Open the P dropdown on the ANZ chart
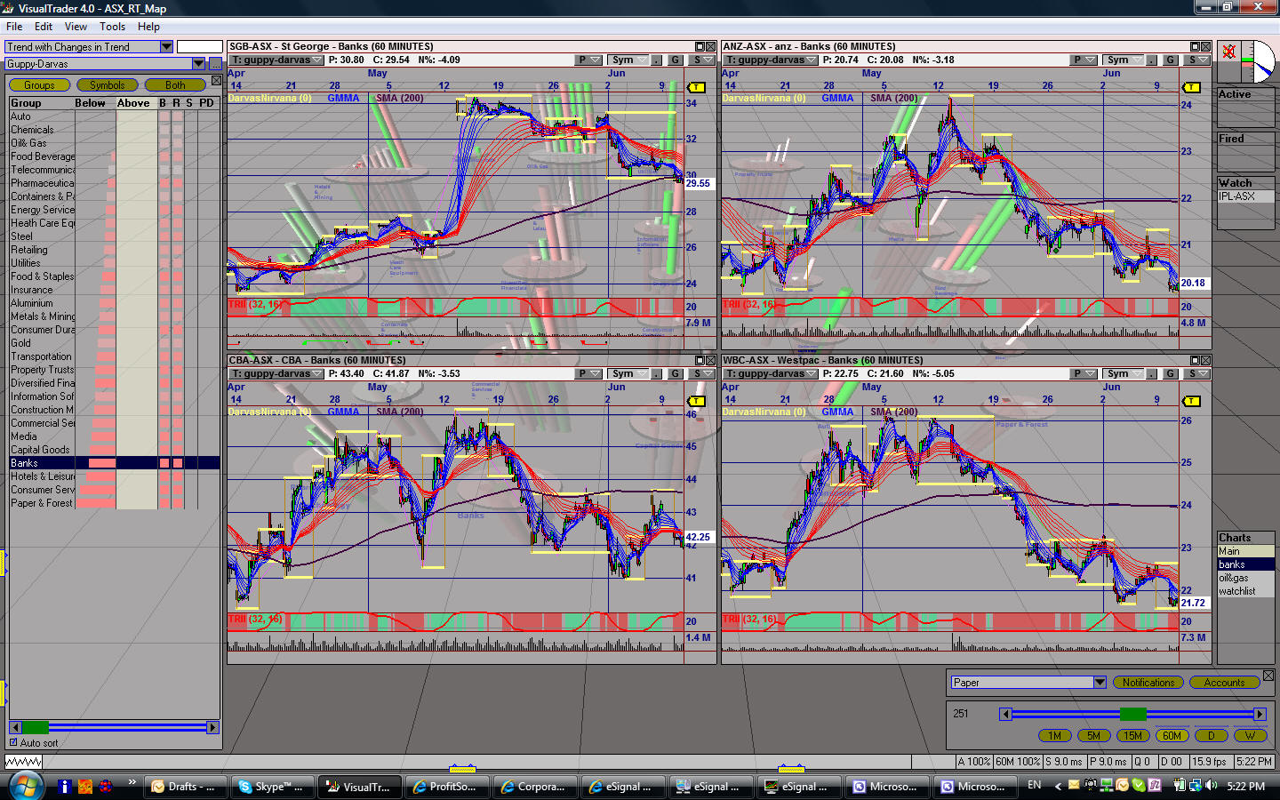The height and width of the screenshot is (800, 1280). click(1084, 60)
